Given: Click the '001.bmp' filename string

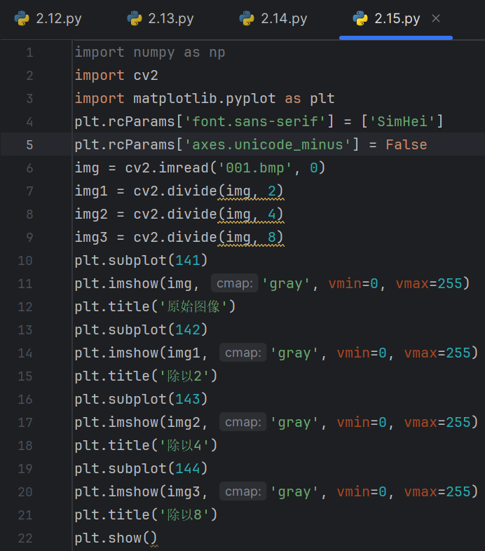Looking at the screenshot, I should coord(255,168).
